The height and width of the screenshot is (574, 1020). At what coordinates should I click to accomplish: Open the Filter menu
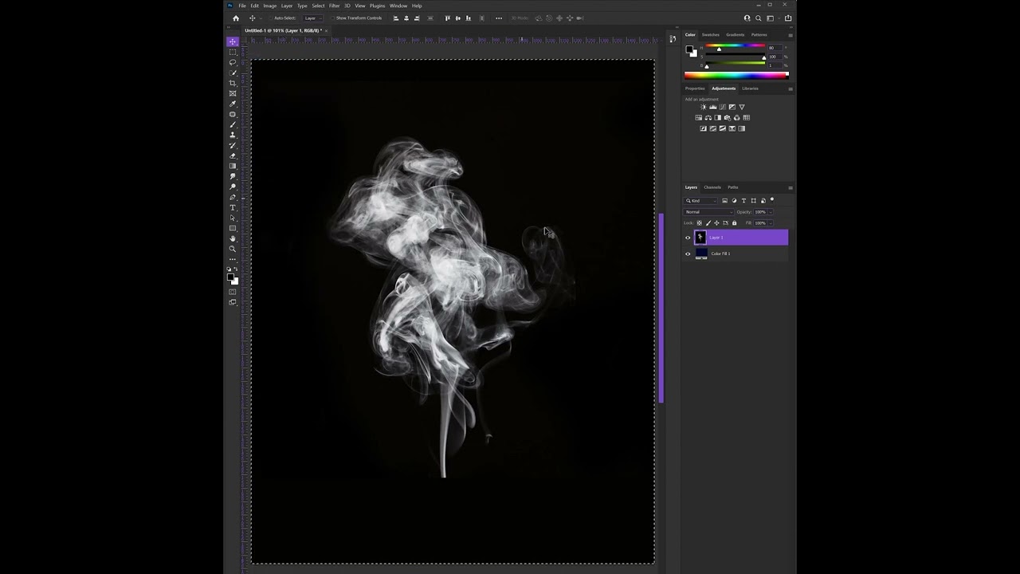(335, 6)
